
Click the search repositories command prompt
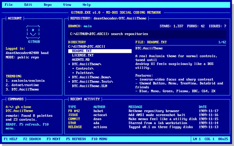tap(147, 34)
